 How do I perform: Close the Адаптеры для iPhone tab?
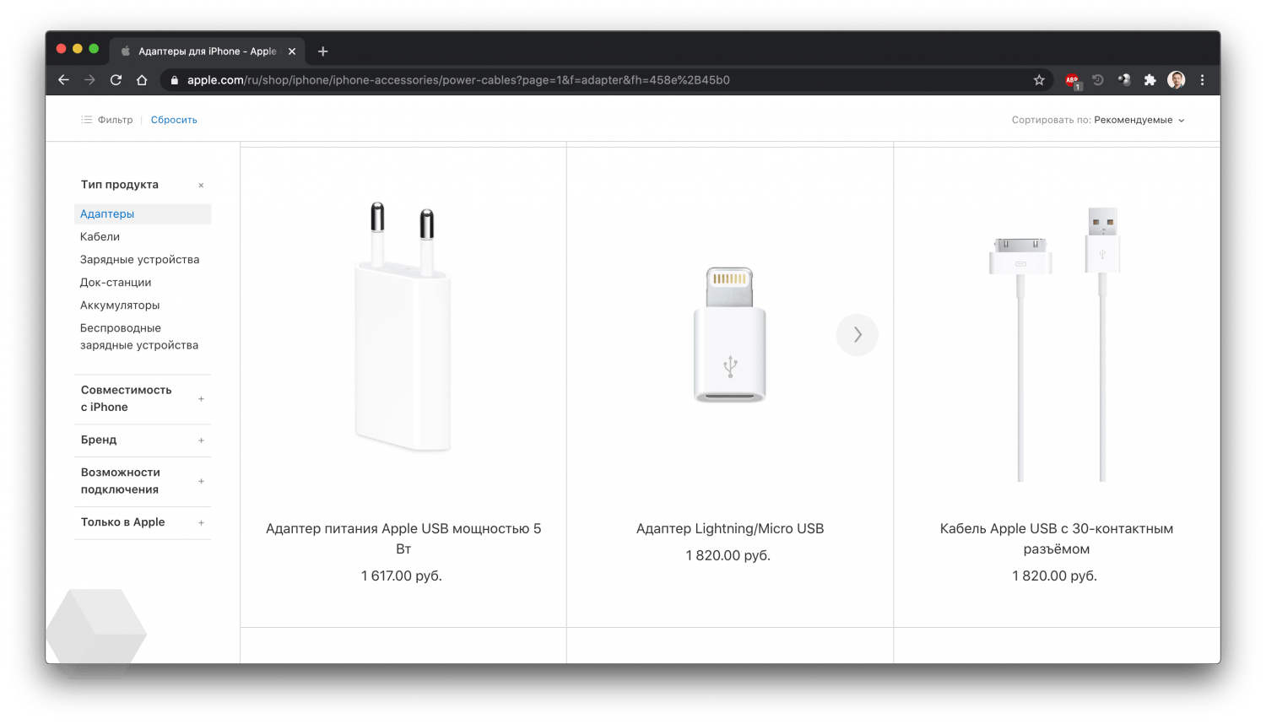click(292, 51)
